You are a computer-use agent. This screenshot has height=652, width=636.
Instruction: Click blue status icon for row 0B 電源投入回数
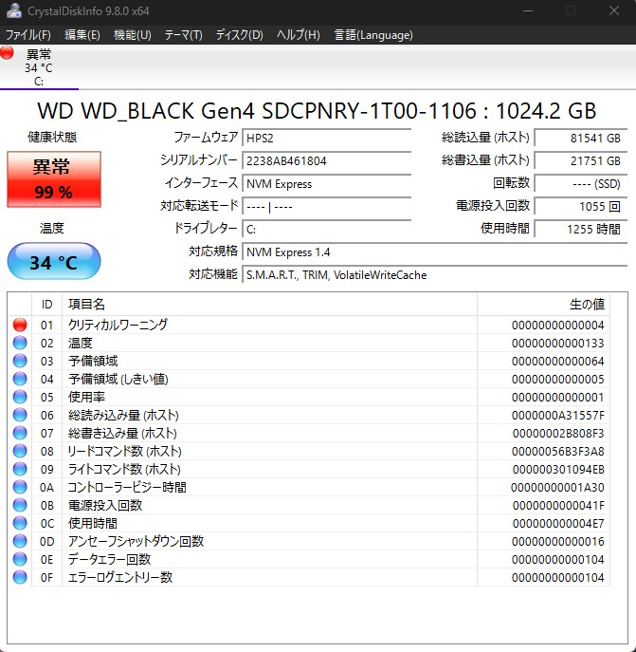pyautogui.click(x=20, y=505)
